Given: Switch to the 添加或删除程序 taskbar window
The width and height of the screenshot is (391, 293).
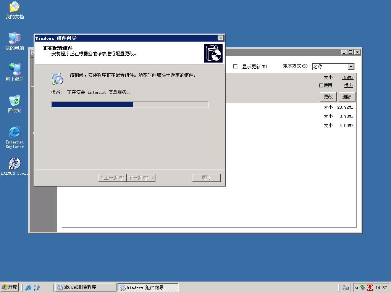Looking at the screenshot, I should click(86, 287).
